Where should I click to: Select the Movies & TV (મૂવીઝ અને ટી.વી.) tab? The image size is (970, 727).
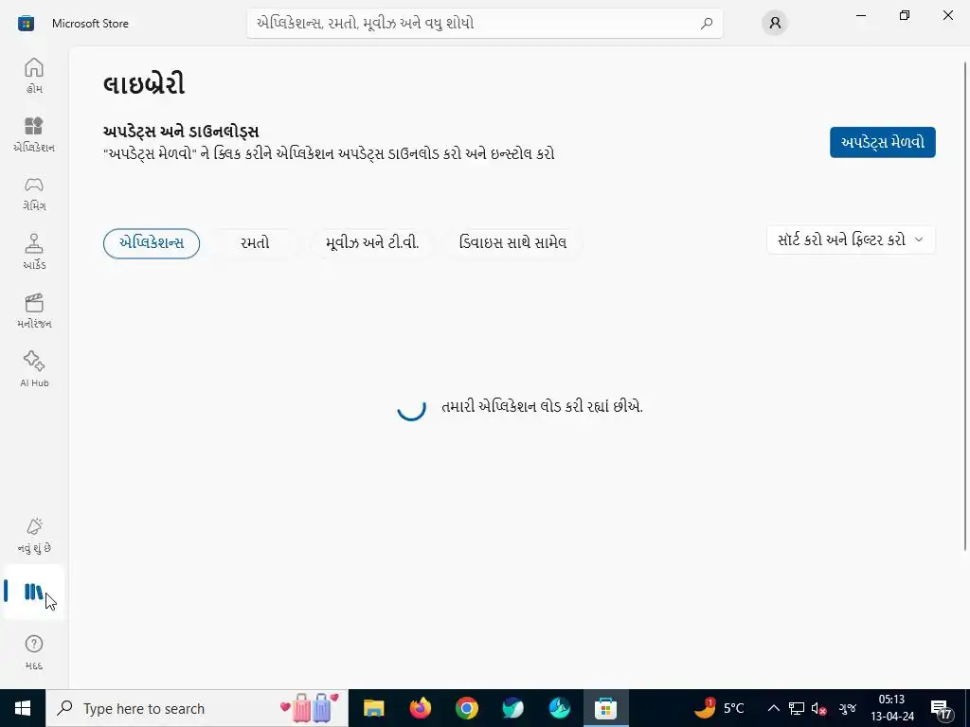[x=372, y=243]
